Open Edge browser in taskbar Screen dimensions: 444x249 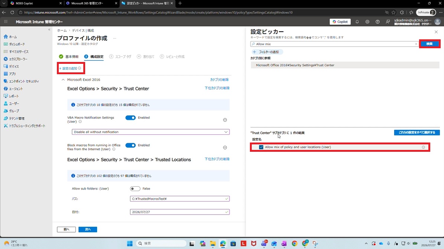click(x=223, y=243)
